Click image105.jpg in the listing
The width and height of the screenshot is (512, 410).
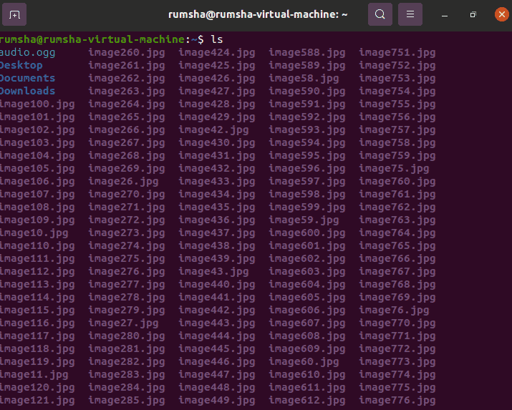[37, 169]
